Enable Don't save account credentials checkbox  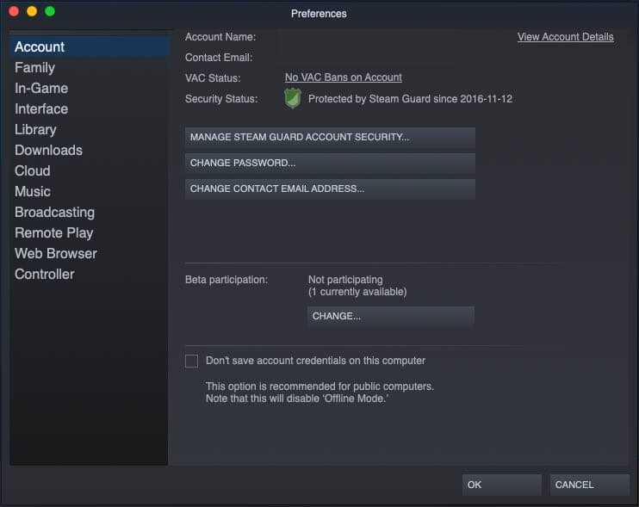click(191, 361)
